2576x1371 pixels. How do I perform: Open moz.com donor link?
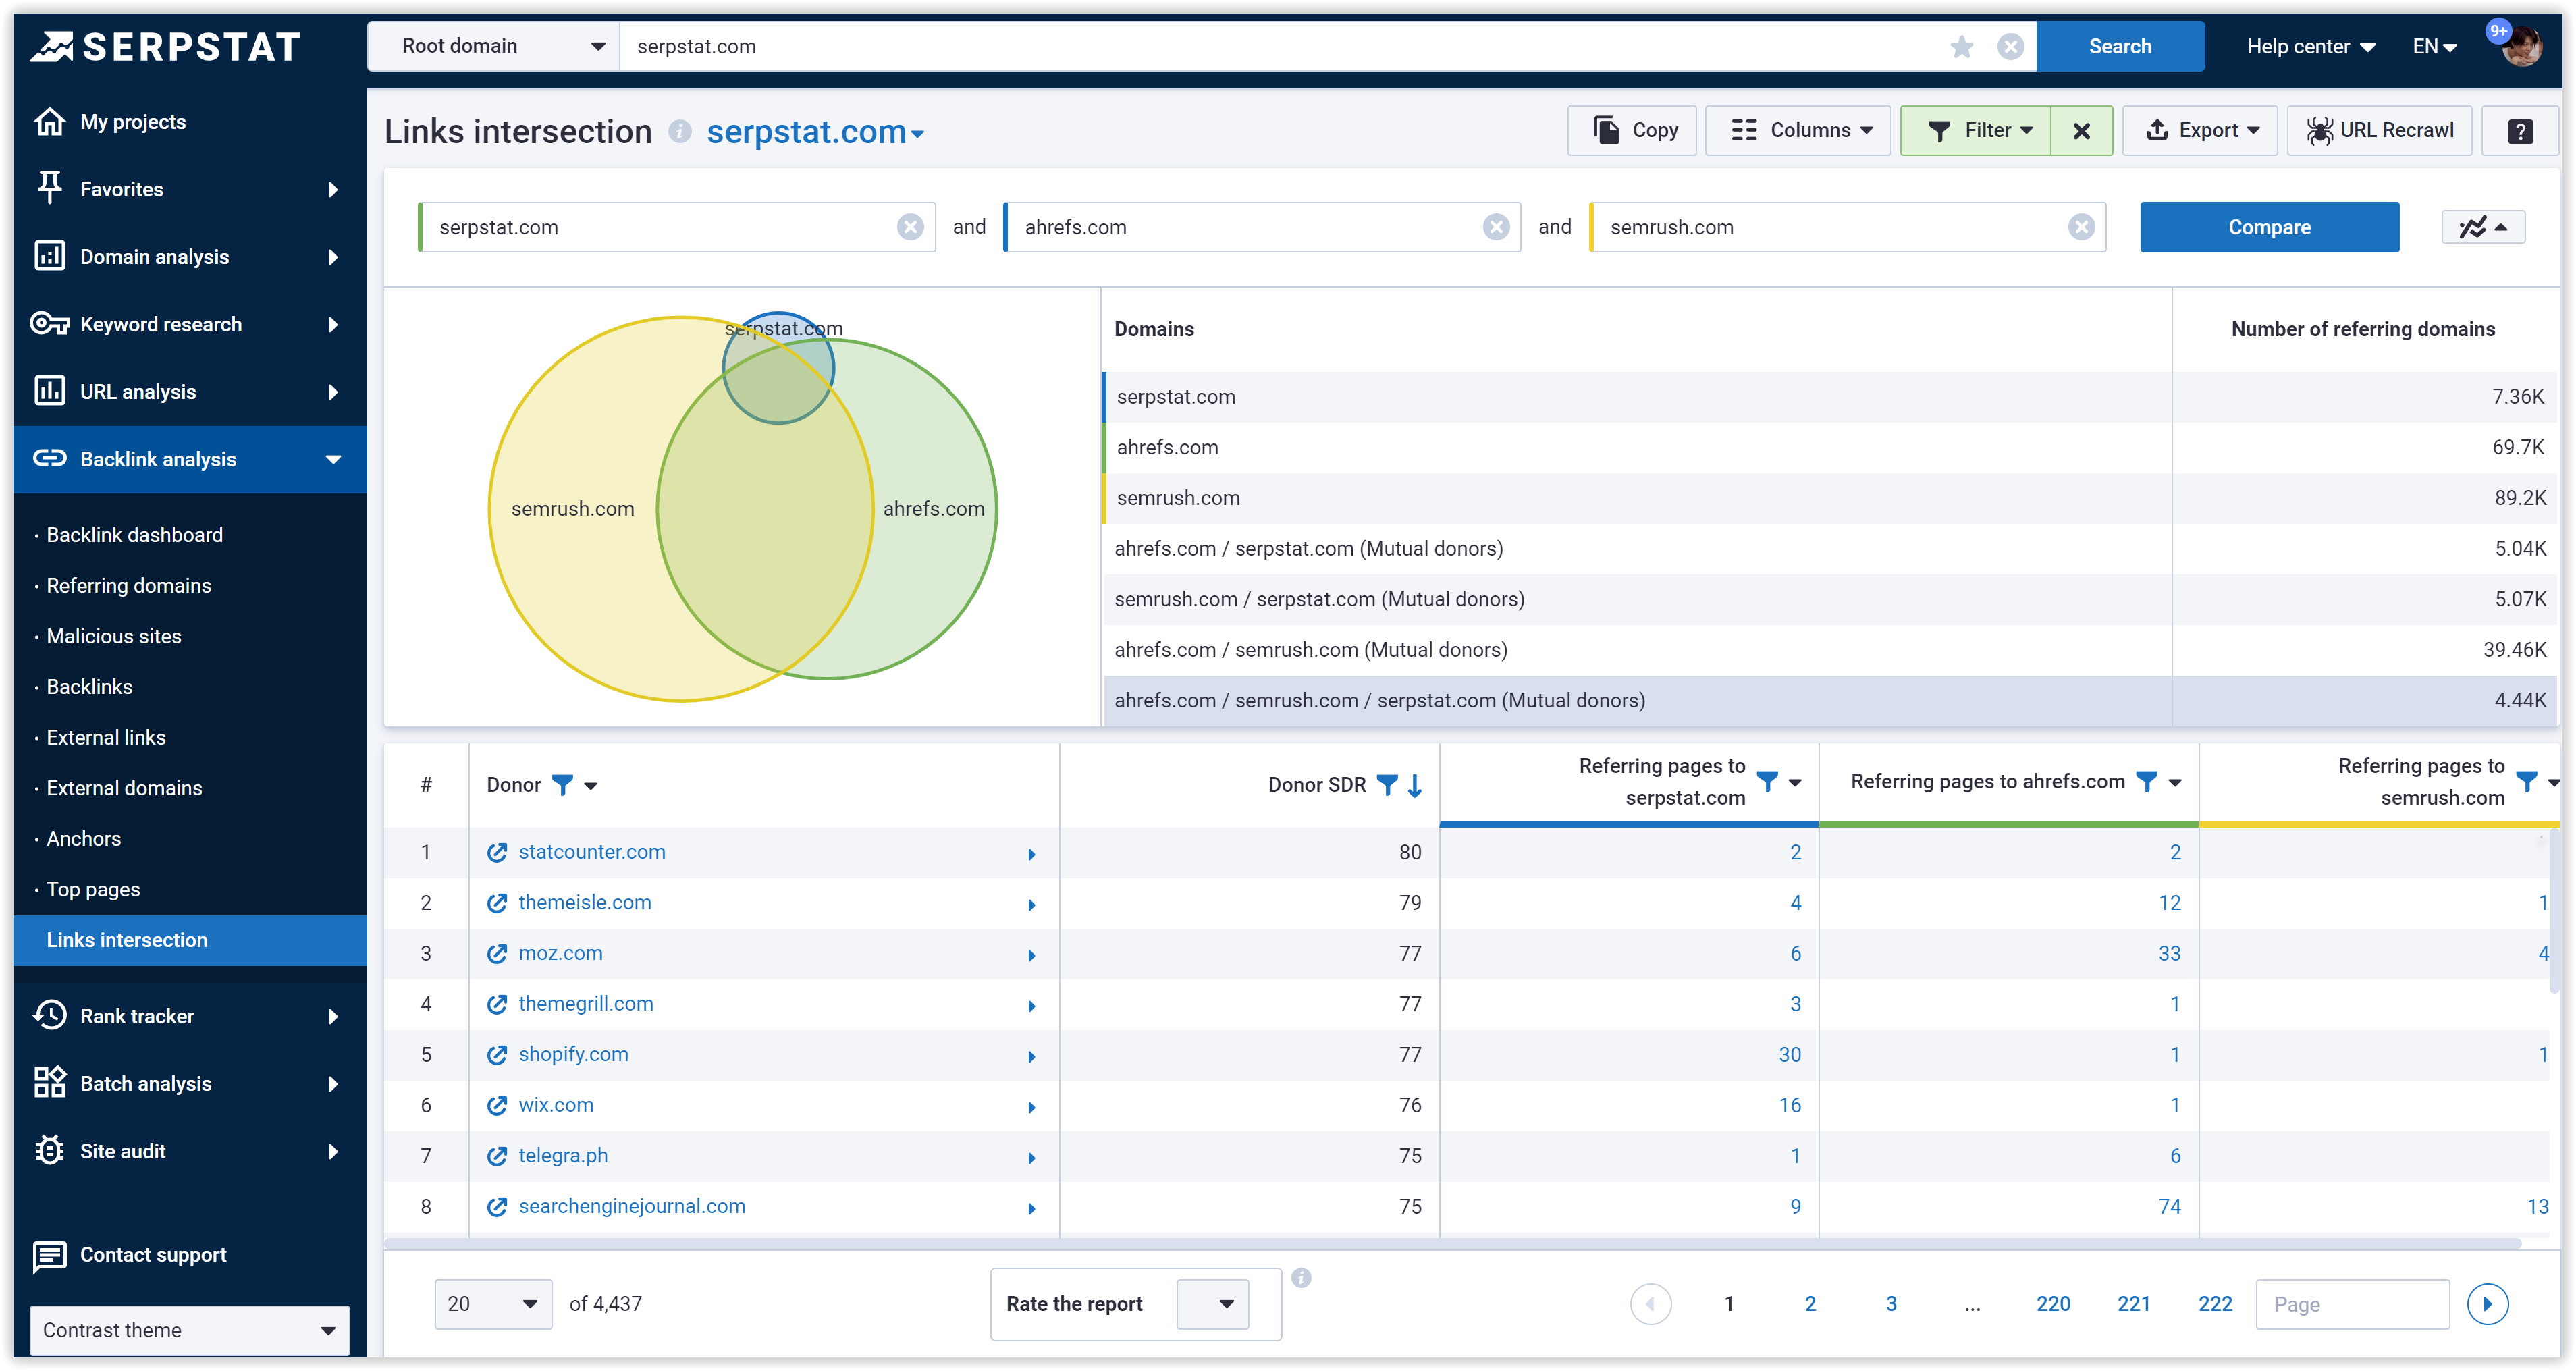(560, 954)
